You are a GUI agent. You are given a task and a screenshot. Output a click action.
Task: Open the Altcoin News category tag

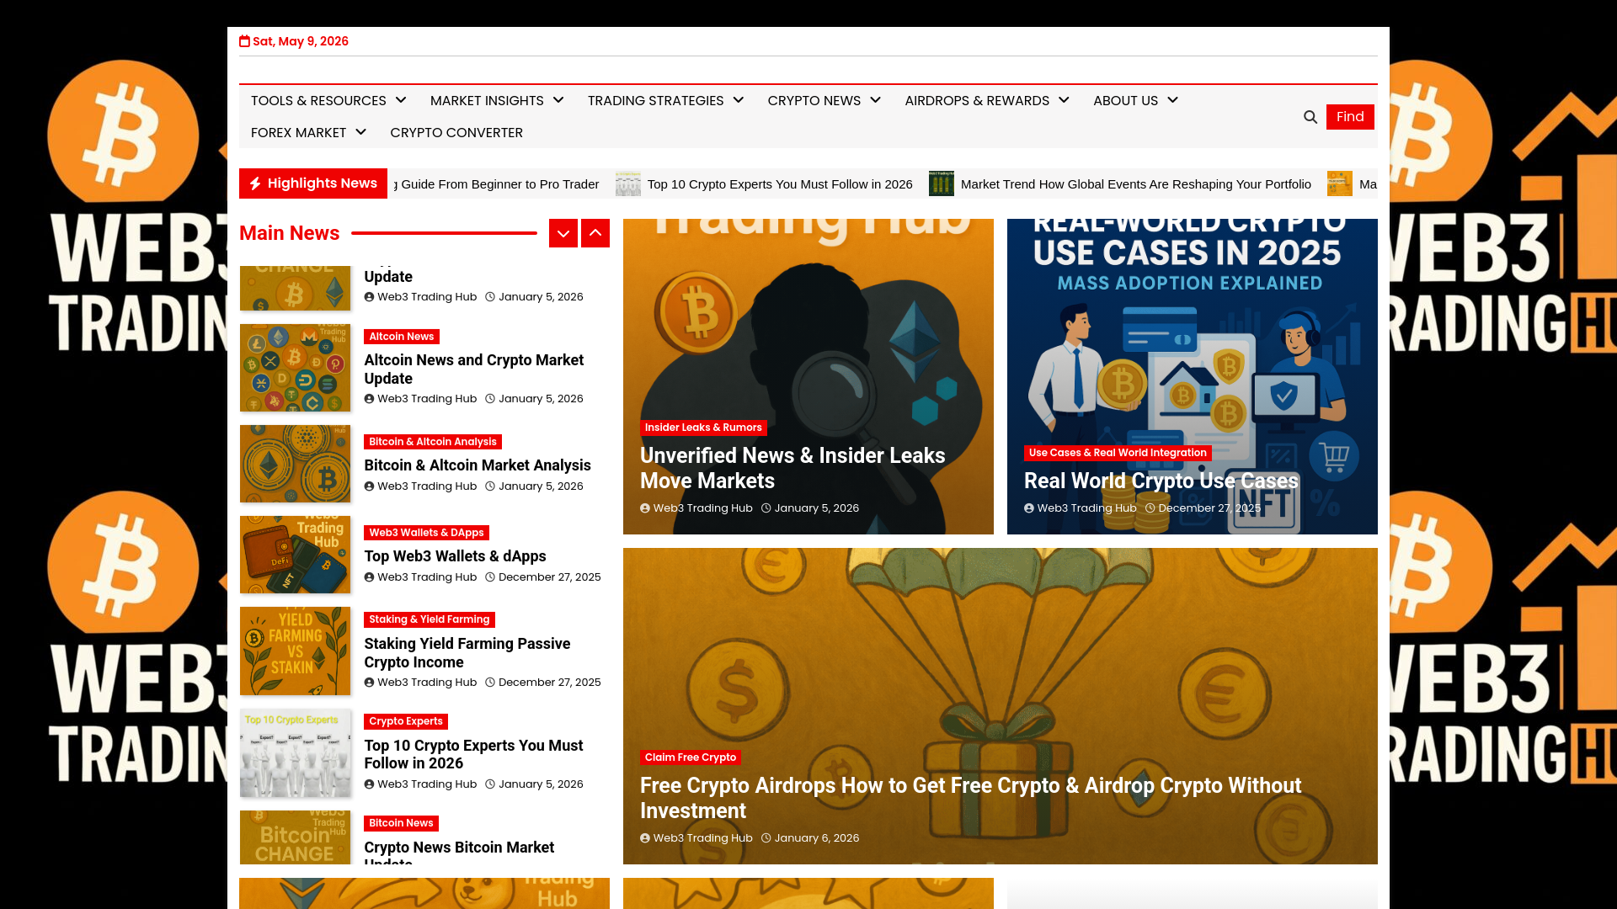tap(402, 337)
